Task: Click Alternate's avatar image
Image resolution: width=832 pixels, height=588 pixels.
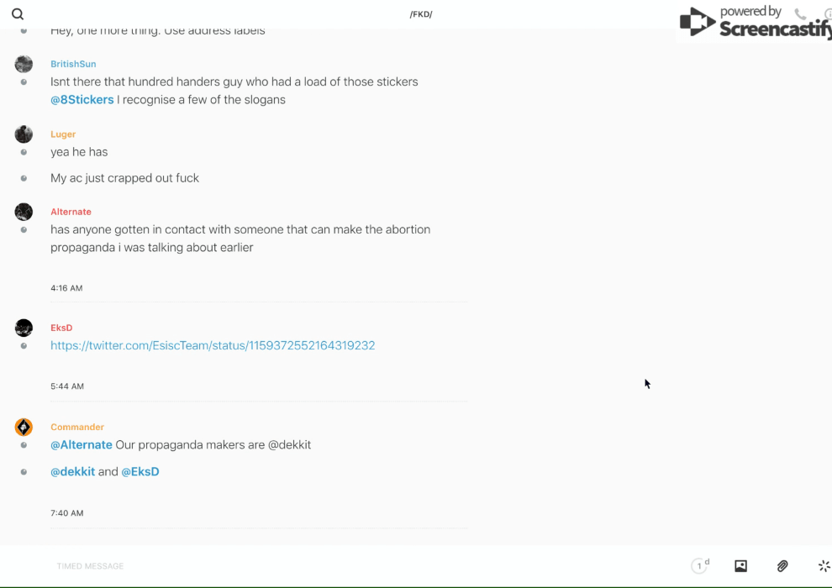Action: click(x=24, y=212)
